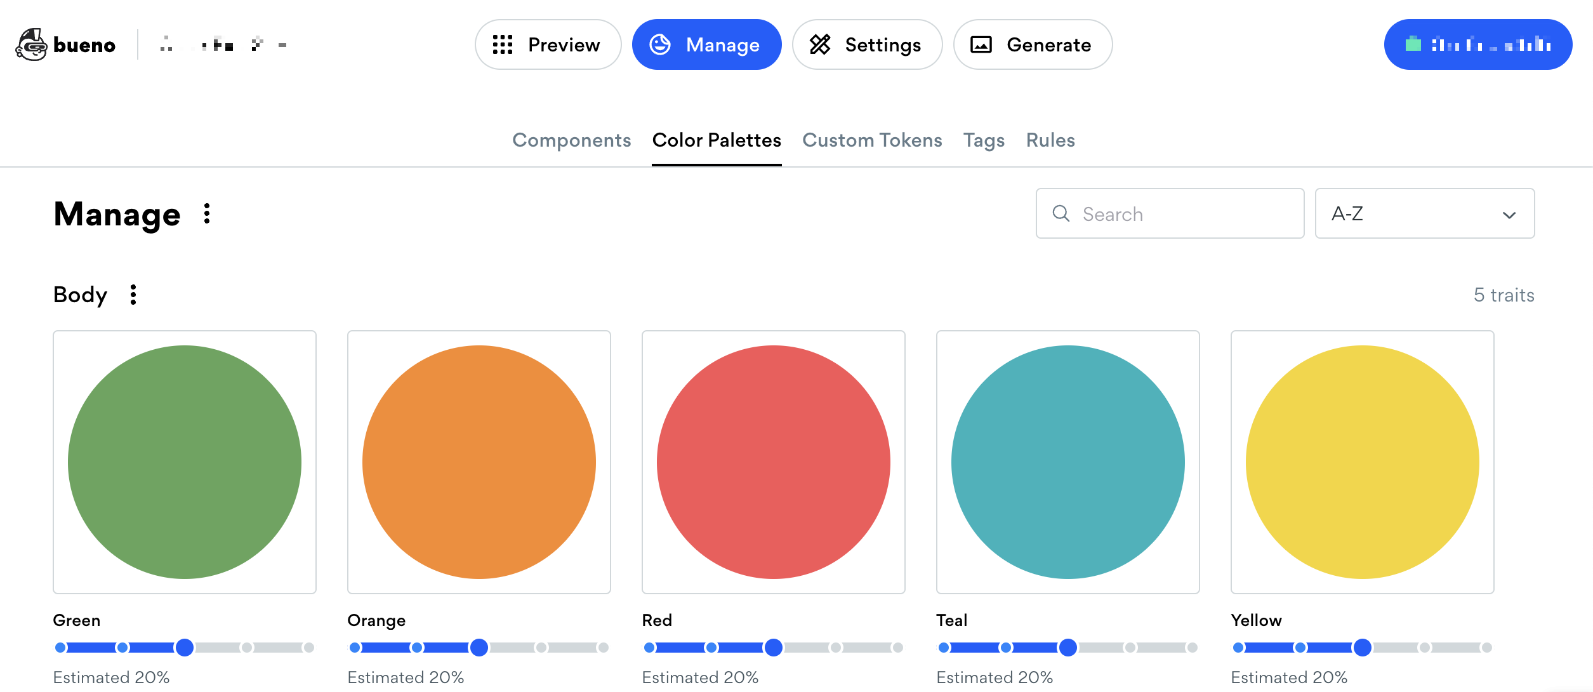Click the Tags navigation item
Screen dimensions: 1593x692
(x=983, y=140)
